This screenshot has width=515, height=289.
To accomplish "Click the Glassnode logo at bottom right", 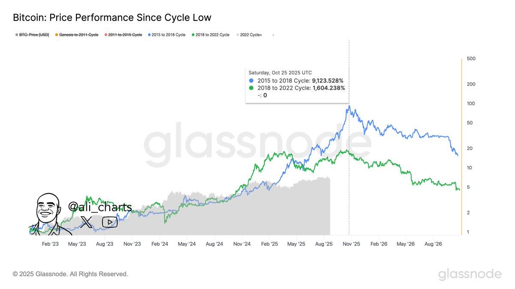I will tap(470, 274).
